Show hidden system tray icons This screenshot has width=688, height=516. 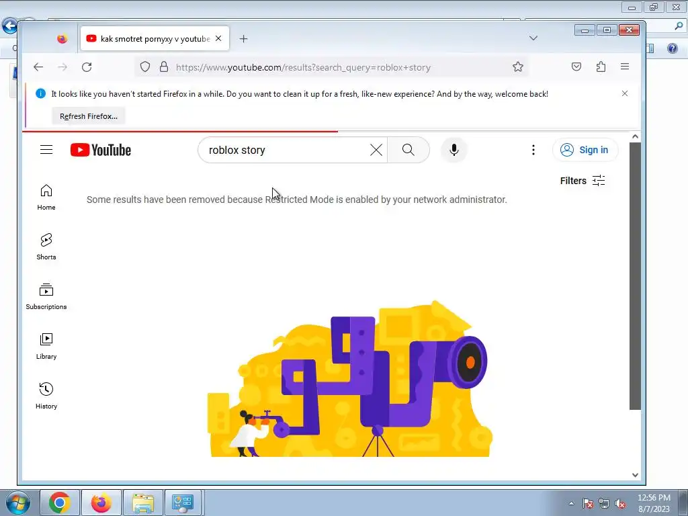571,503
